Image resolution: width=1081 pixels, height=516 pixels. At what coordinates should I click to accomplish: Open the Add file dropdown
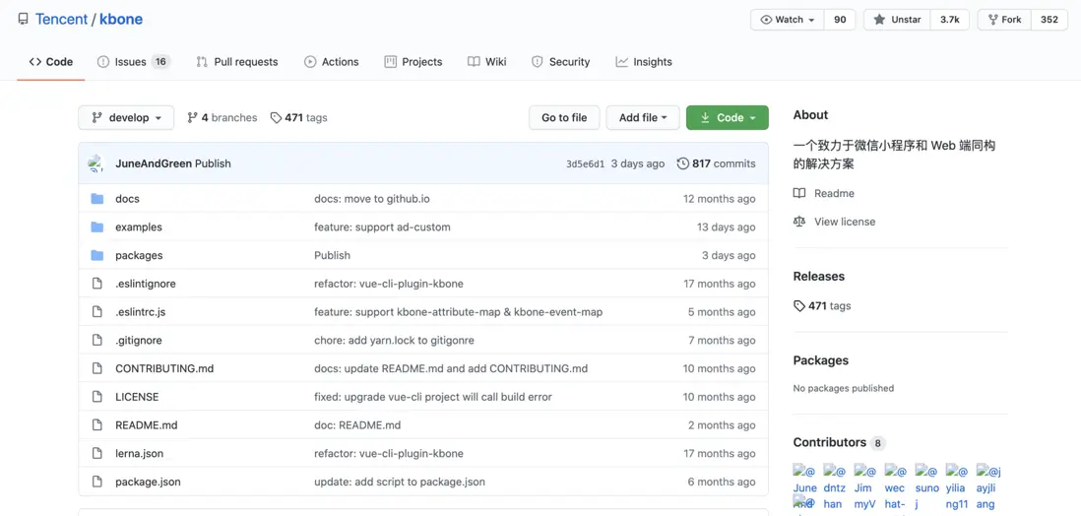pos(642,117)
